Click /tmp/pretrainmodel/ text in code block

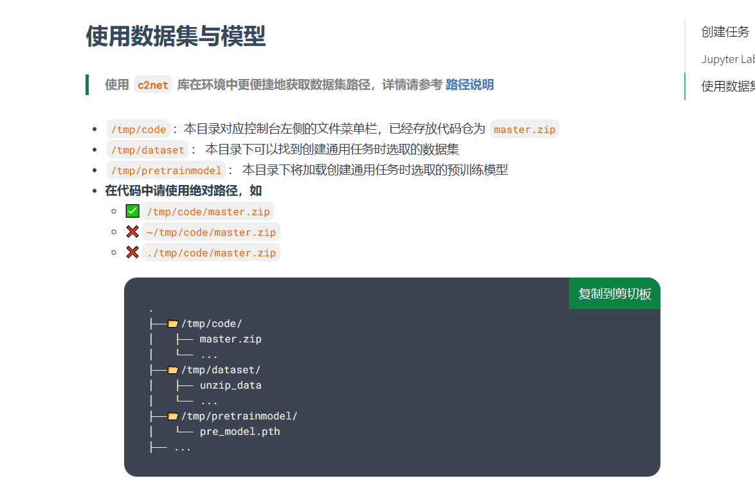[x=239, y=416]
